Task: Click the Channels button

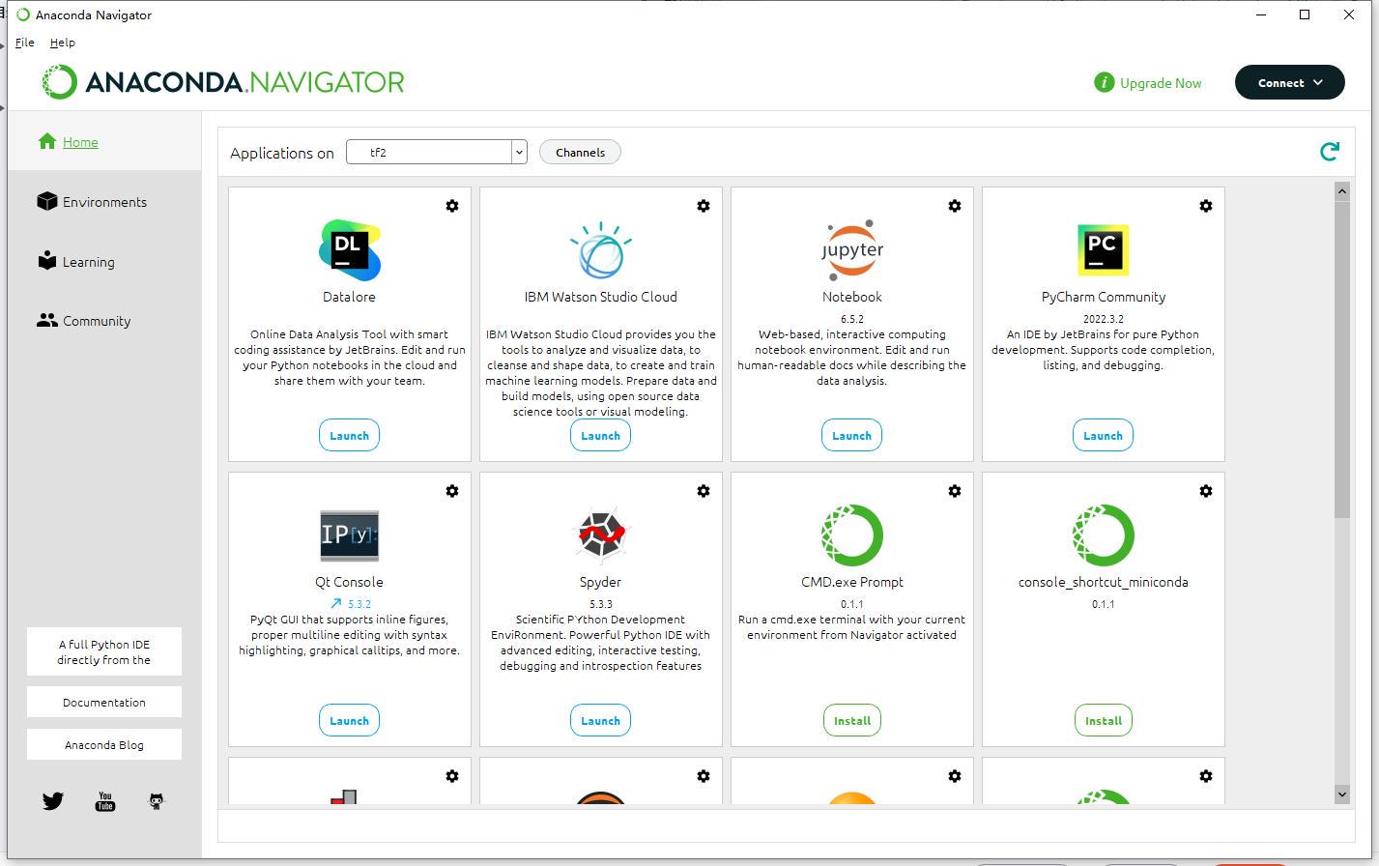Action: (580, 152)
